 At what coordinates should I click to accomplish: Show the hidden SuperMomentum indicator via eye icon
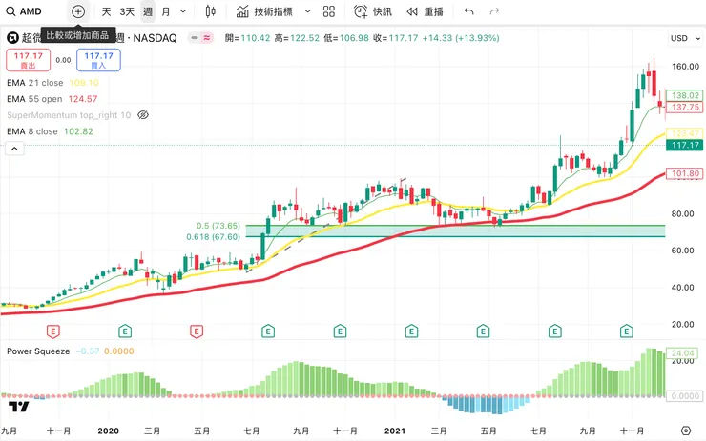(143, 115)
